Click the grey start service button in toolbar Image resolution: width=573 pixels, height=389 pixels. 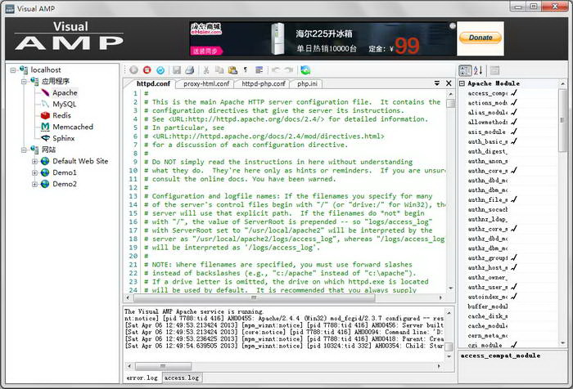[133, 70]
